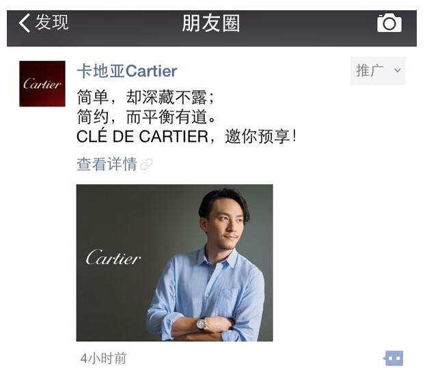This screenshot has height=368, width=440.
Task: Tap the 4小时前 timestamp
Action: [103, 358]
